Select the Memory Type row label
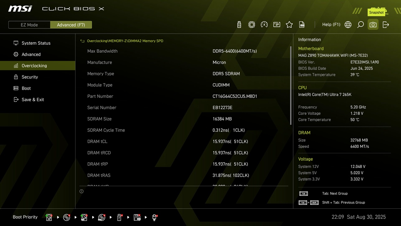401x226 pixels. pyautogui.click(x=101, y=74)
